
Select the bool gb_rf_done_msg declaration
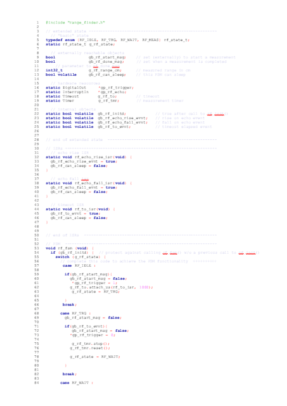click(85, 62)
